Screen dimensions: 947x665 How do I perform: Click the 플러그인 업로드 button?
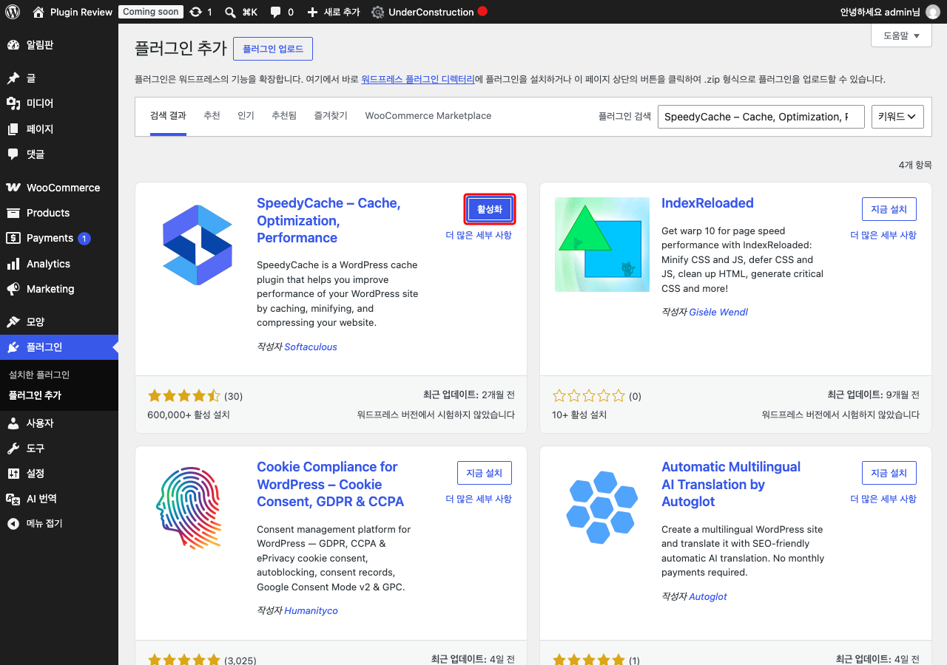[273, 49]
